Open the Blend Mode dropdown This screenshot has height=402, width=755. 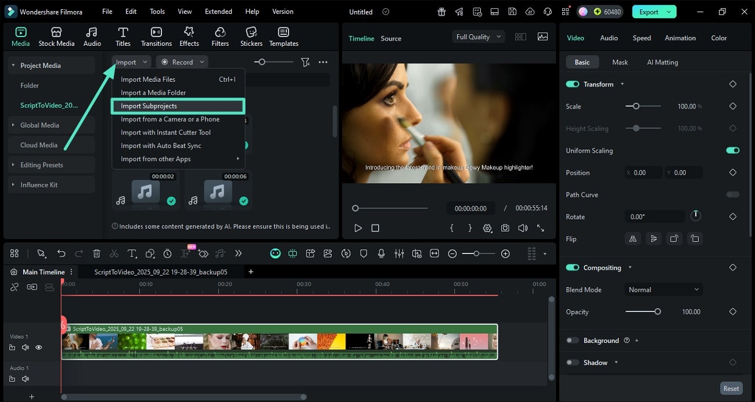point(663,289)
